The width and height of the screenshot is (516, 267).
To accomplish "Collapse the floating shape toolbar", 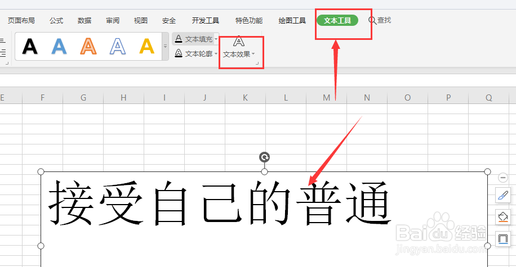I will (x=503, y=178).
